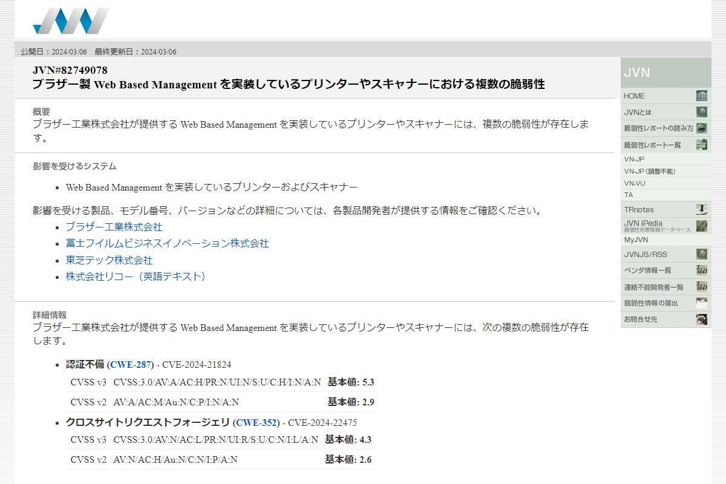
Task: Click the 基本値: 5.3 score
Action: pyautogui.click(x=351, y=382)
